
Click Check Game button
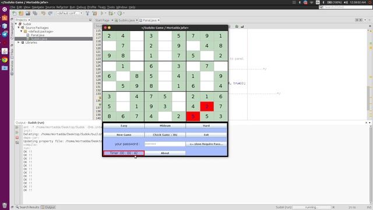click(165, 135)
